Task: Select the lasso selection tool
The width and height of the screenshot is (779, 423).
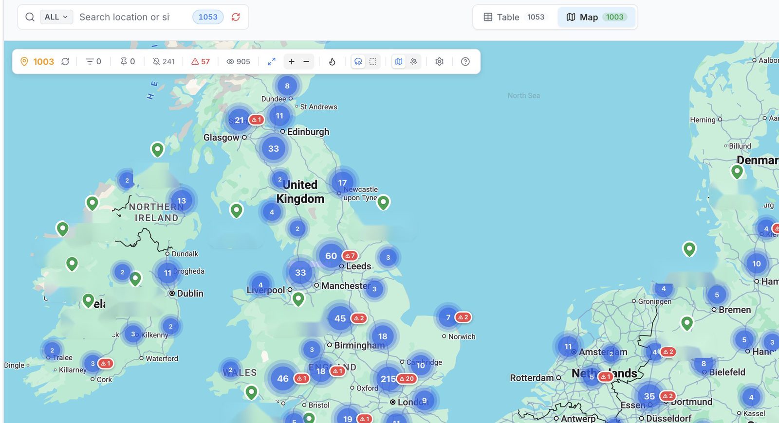Action: pos(358,62)
